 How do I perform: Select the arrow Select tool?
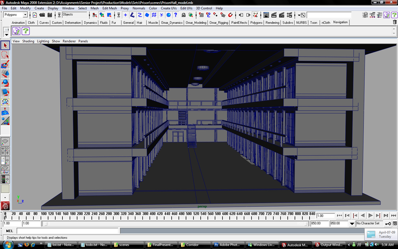click(x=5, y=45)
